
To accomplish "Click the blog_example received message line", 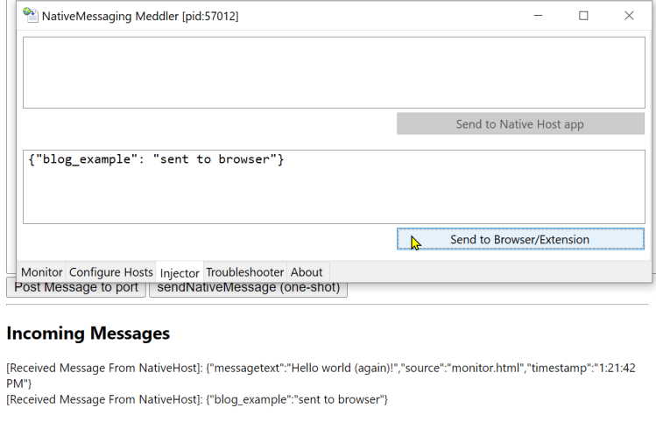I will [x=197, y=399].
